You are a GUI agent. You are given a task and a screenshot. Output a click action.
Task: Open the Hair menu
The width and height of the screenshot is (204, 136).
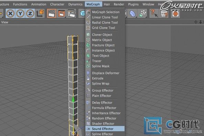click(107, 4)
